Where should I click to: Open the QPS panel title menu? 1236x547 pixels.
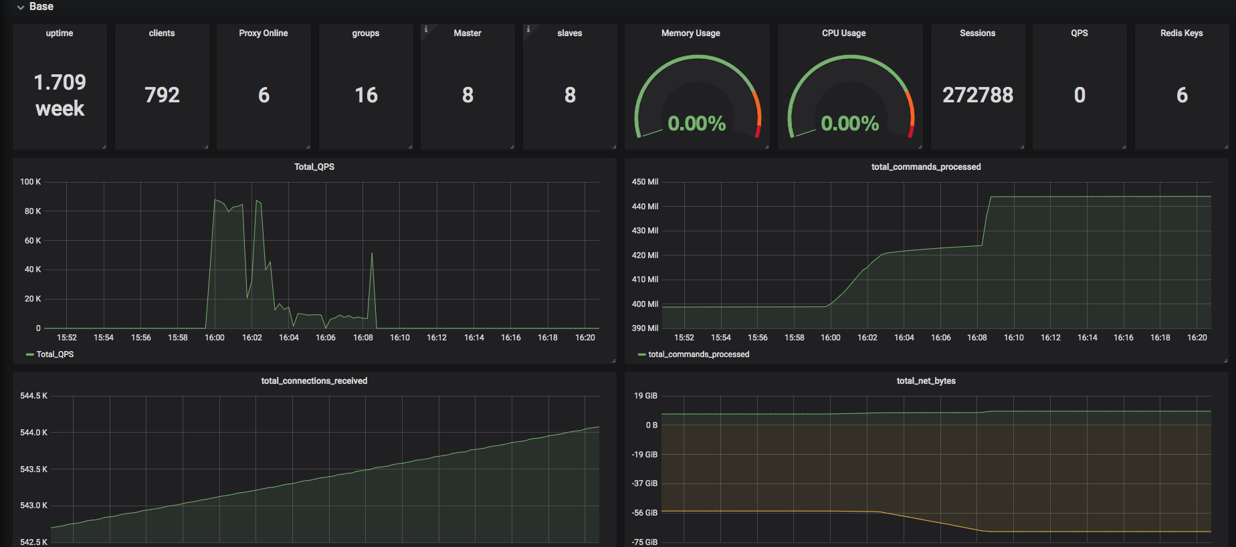pyautogui.click(x=1079, y=33)
